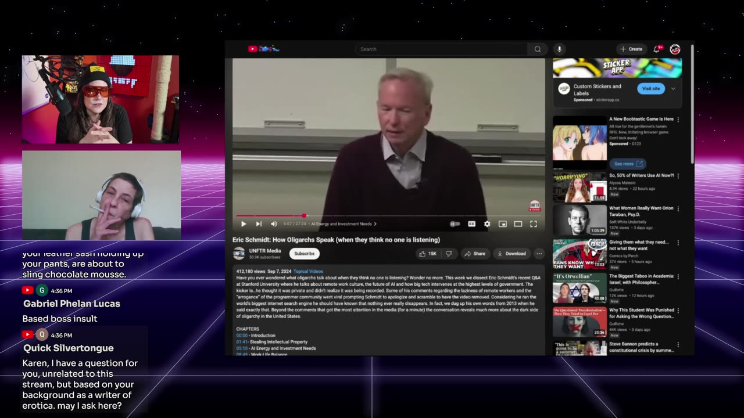744x418 pixels.
Task: Start voice search with microphone
Action: 559,49
